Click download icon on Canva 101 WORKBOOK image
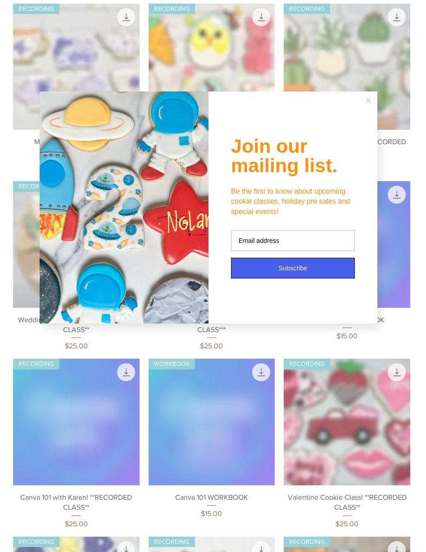Screen dimensions: 426x552 tap(261, 372)
